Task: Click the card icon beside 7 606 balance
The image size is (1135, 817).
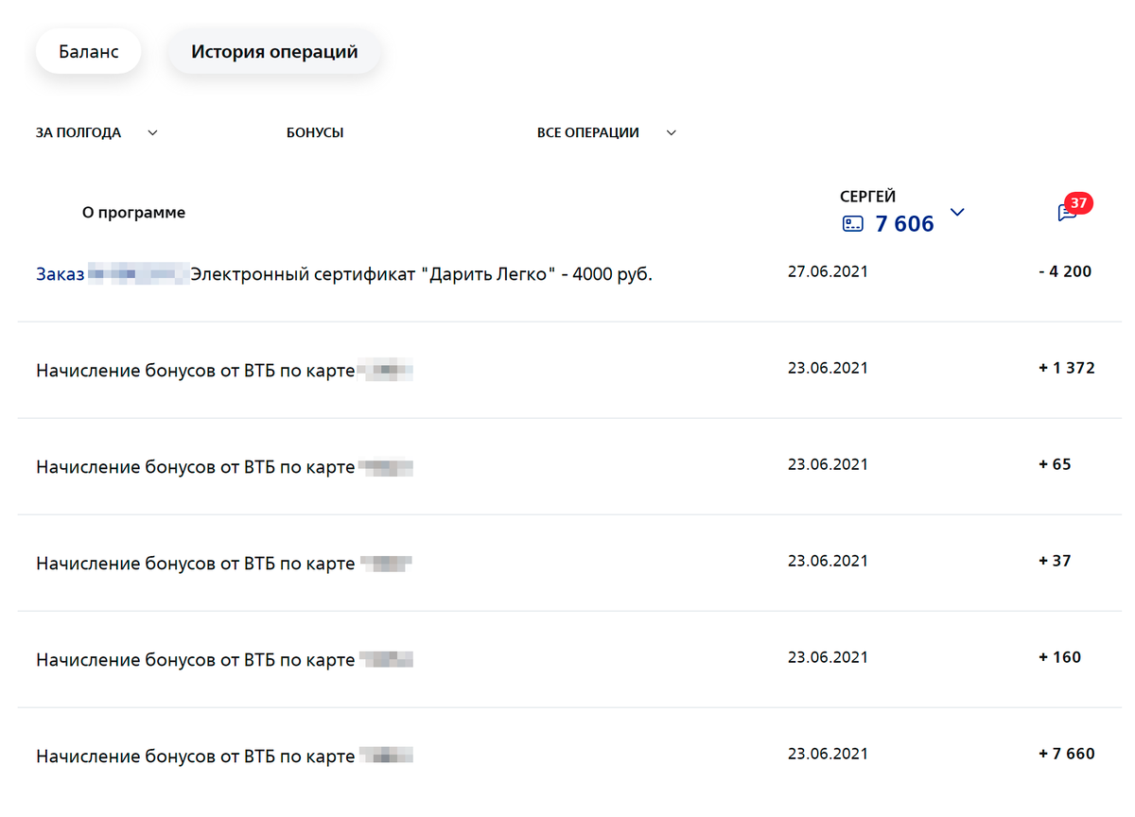Action: pyautogui.click(x=853, y=224)
